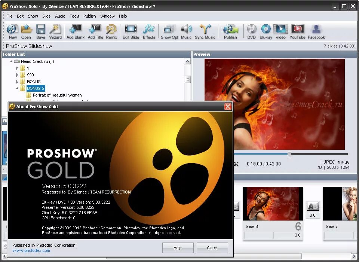This screenshot has width=359, height=262.
Task: Click transition time 3.0 after Slide 6
Action: (313, 215)
